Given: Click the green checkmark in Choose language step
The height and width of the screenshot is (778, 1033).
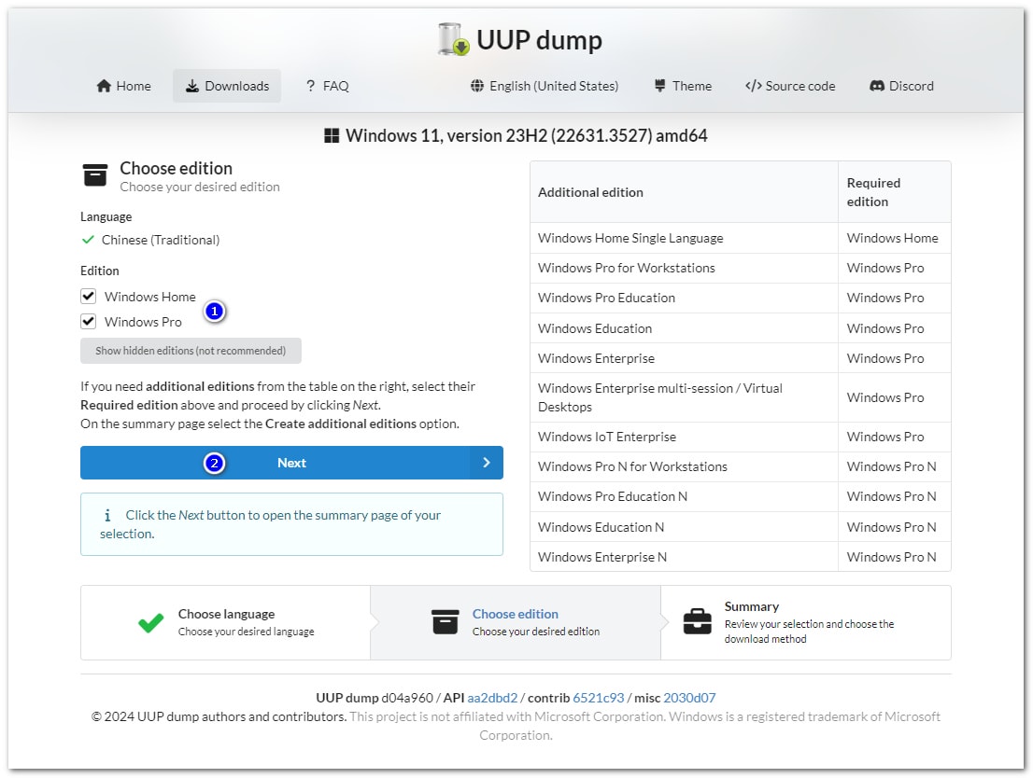Looking at the screenshot, I should 151,622.
